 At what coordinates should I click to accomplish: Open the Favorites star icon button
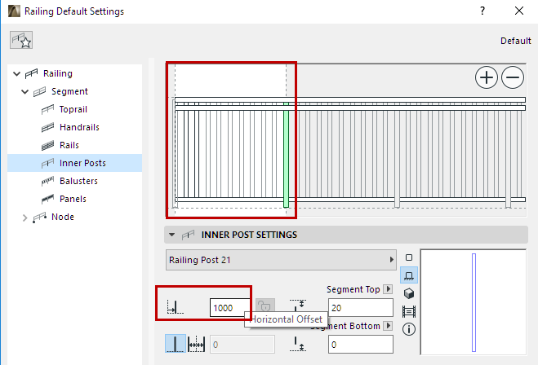click(x=21, y=40)
